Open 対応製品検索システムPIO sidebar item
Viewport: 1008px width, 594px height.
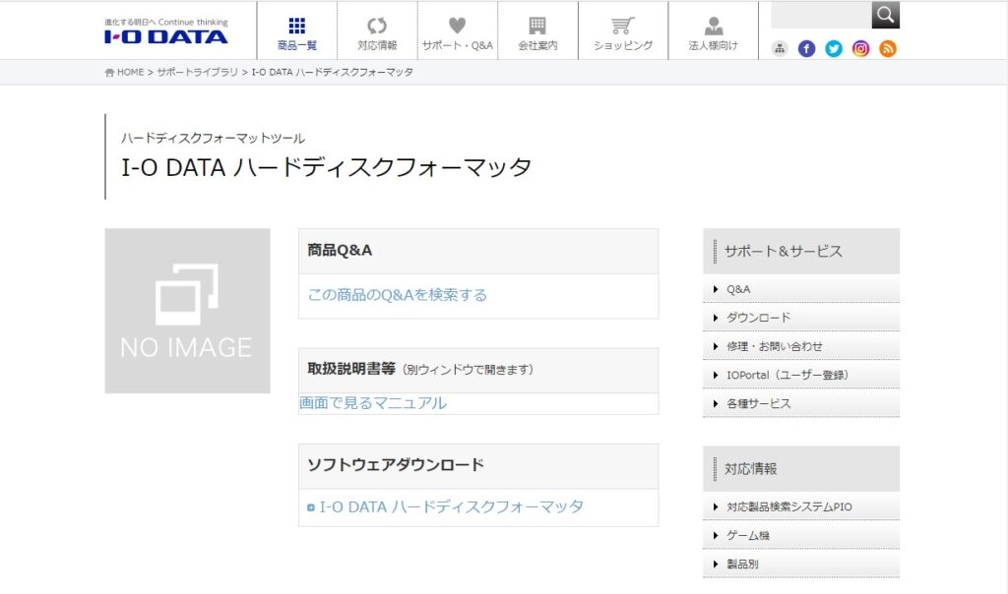pyautogui.click(x=801, y=506)
